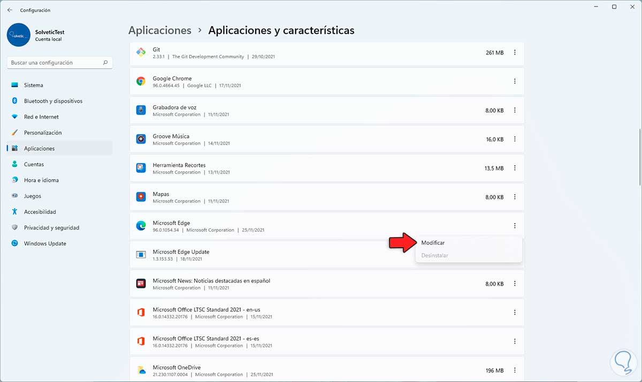Click the Aplicaciones y características heading

[281, 30]
